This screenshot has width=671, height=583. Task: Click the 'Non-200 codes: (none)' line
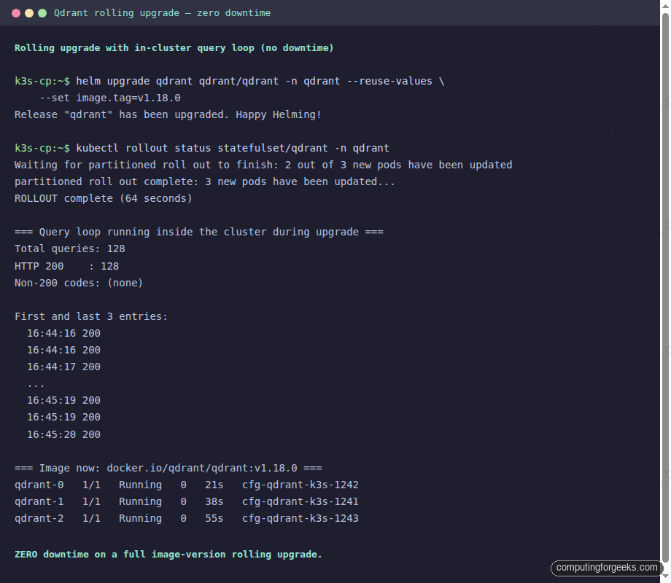click(x=79, y=283)
